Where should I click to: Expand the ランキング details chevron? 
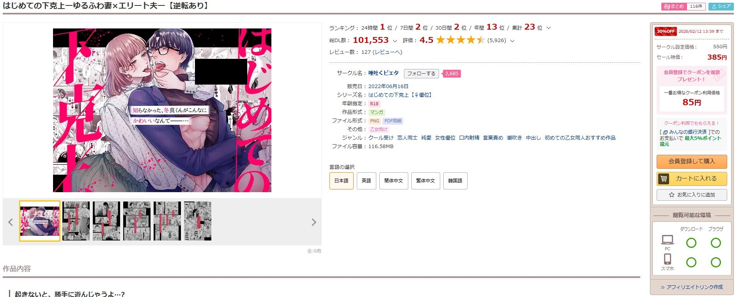(x=549, y=28)
